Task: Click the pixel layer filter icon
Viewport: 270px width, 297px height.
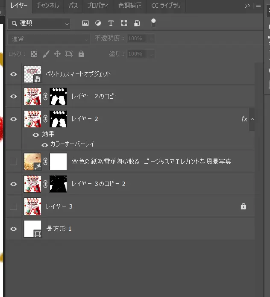Action: (85, 24)
